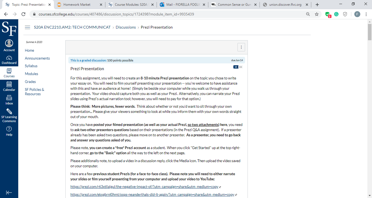Open the Chrome three-dot menu

pyautogui.click(x=366, y=14)
